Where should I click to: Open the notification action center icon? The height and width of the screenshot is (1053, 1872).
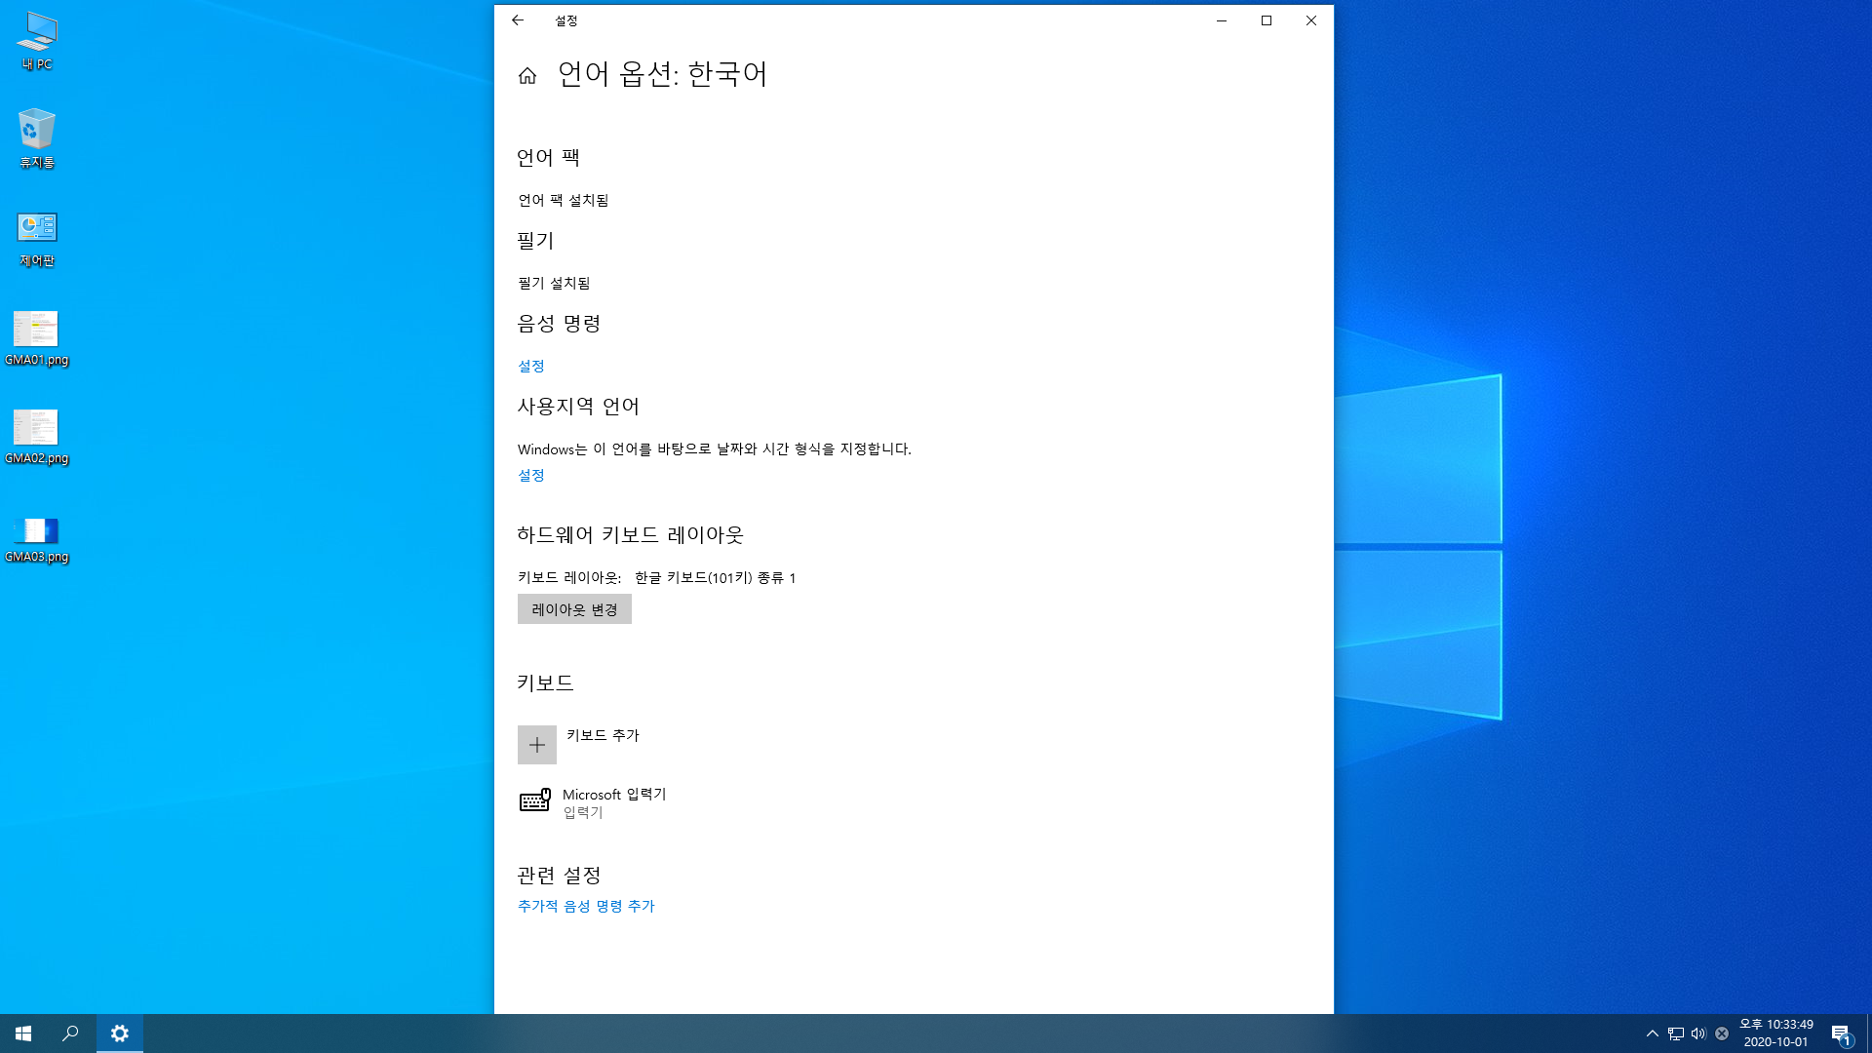tap(1841, 1033)
